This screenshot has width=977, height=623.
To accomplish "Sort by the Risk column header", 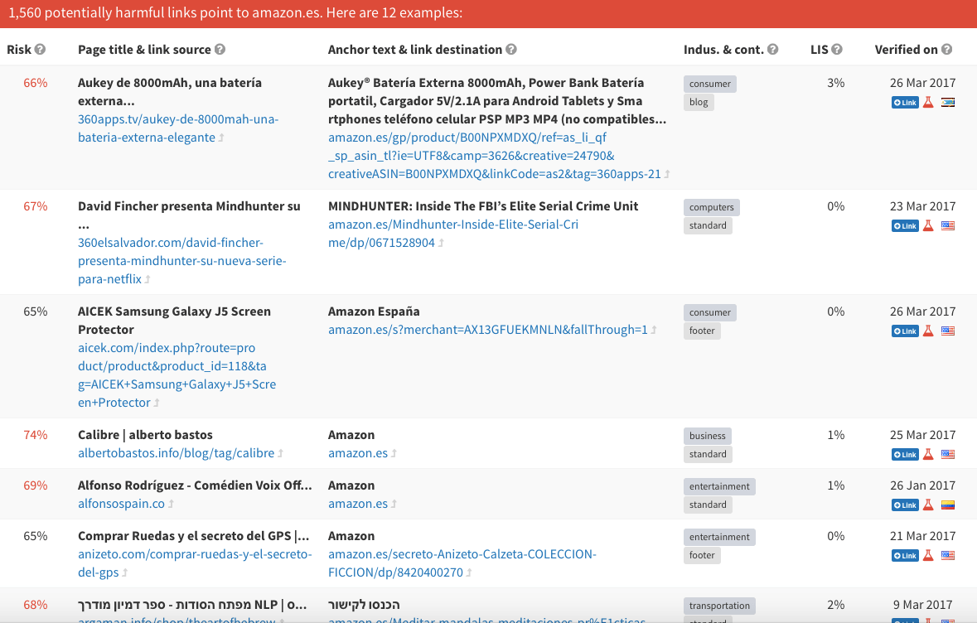I will tap(19, 50).
